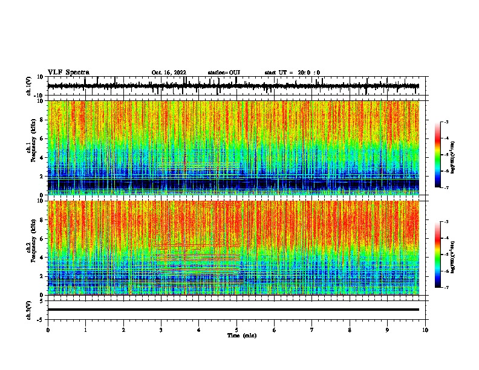Click the ch.1 color scale bar
The width and height of the screenshot is (479, 370).
(438, 155)
